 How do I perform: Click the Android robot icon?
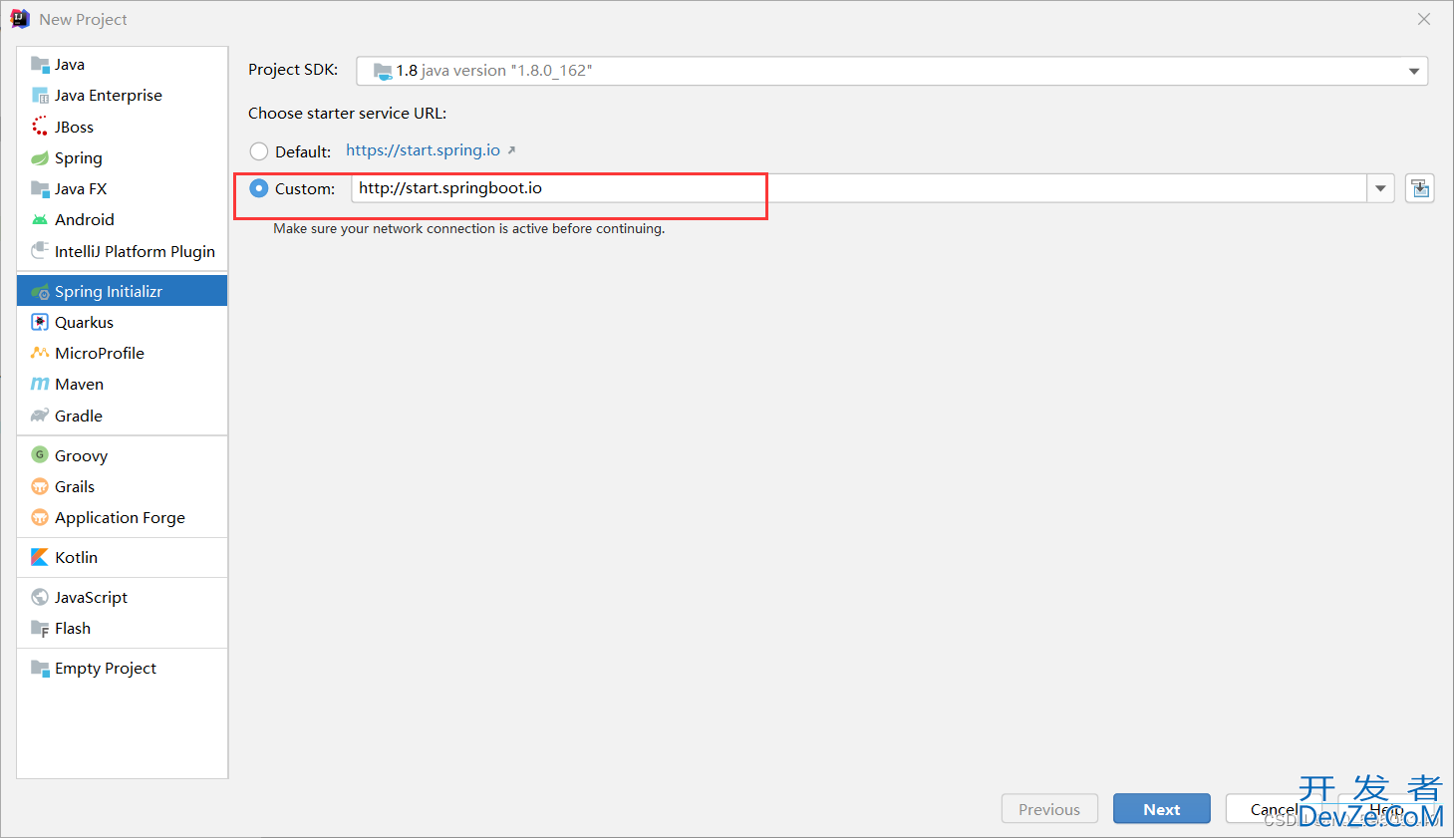(40, 219)
